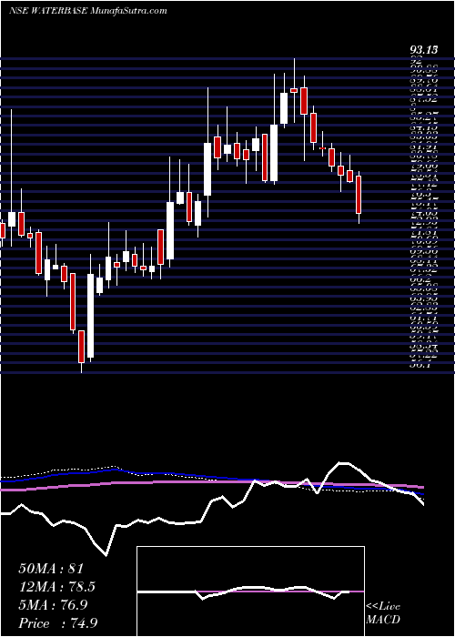This screenshot has height=637, width=455.
Task: Click the Live MACD label
Action: tap(383, 612)
